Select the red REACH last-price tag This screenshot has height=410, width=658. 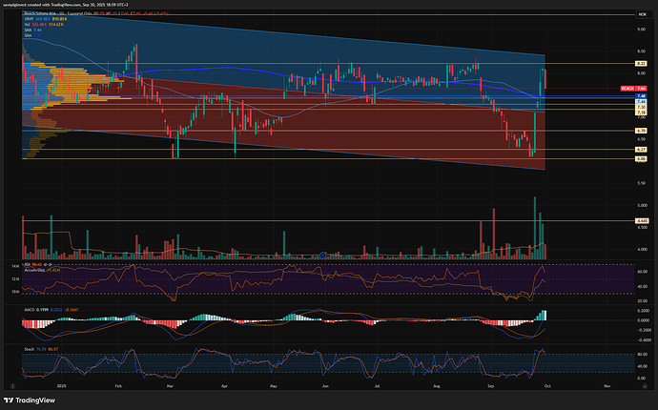pyautogui.click(x=639, y=88)
